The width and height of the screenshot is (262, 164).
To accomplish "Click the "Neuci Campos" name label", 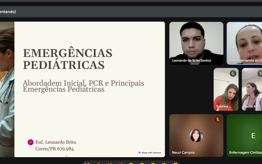I will point(183,153).
